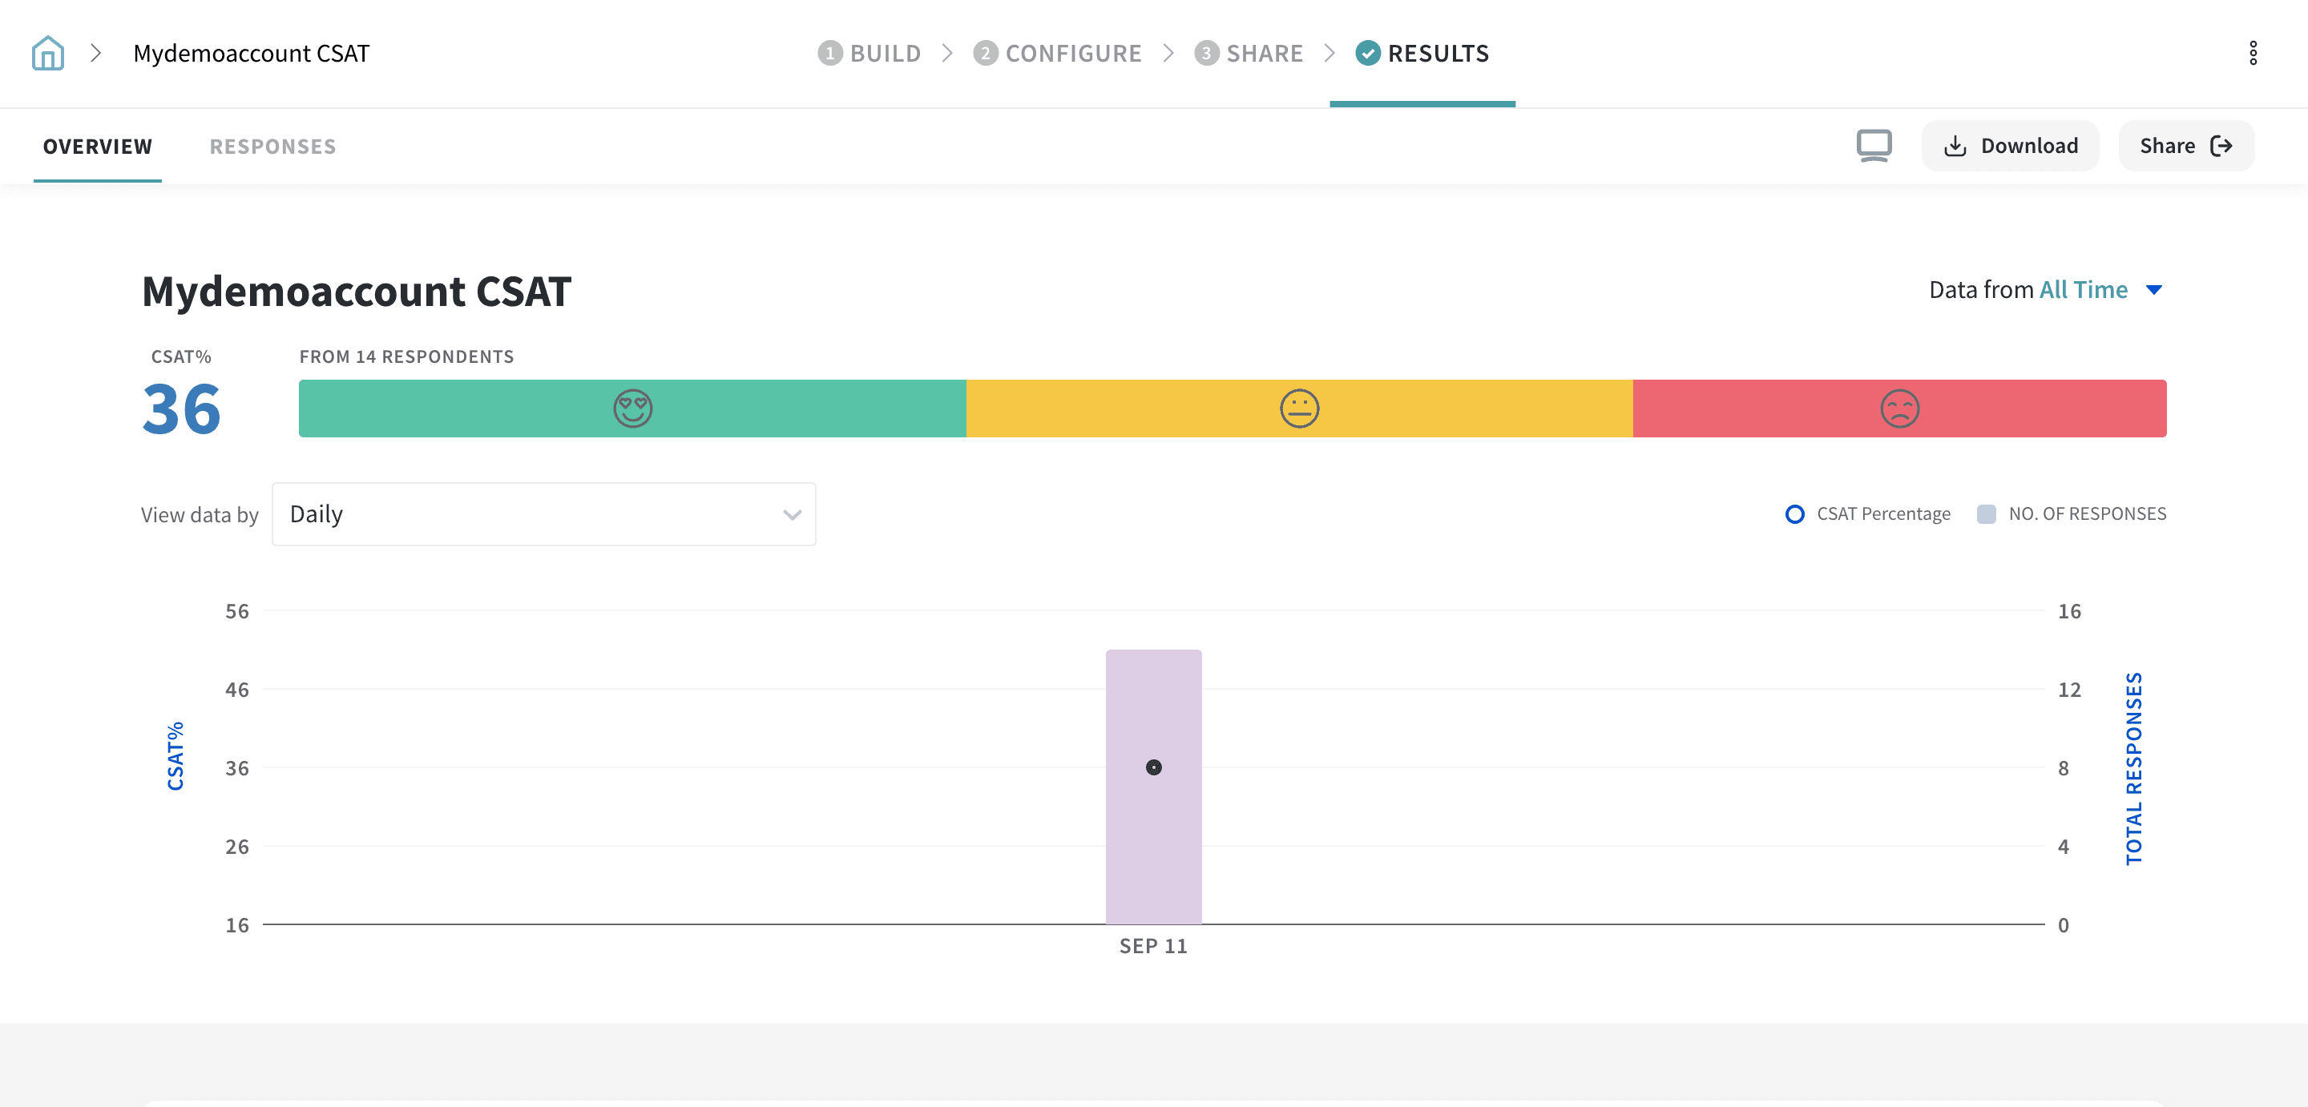Switch to the Responses tab

point(272,146)
